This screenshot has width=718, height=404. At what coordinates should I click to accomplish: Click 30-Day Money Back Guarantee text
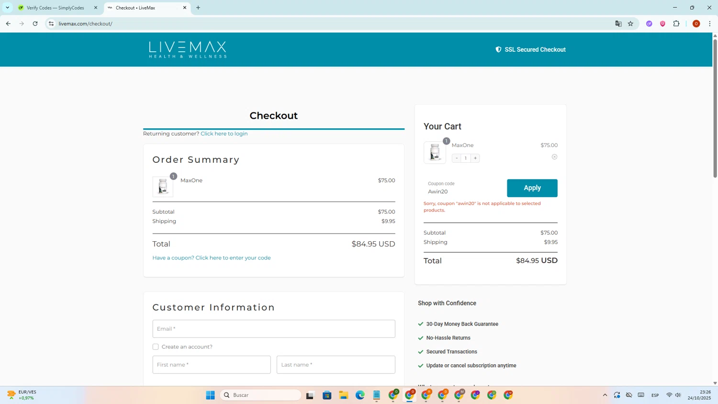[x=462, y=324]
